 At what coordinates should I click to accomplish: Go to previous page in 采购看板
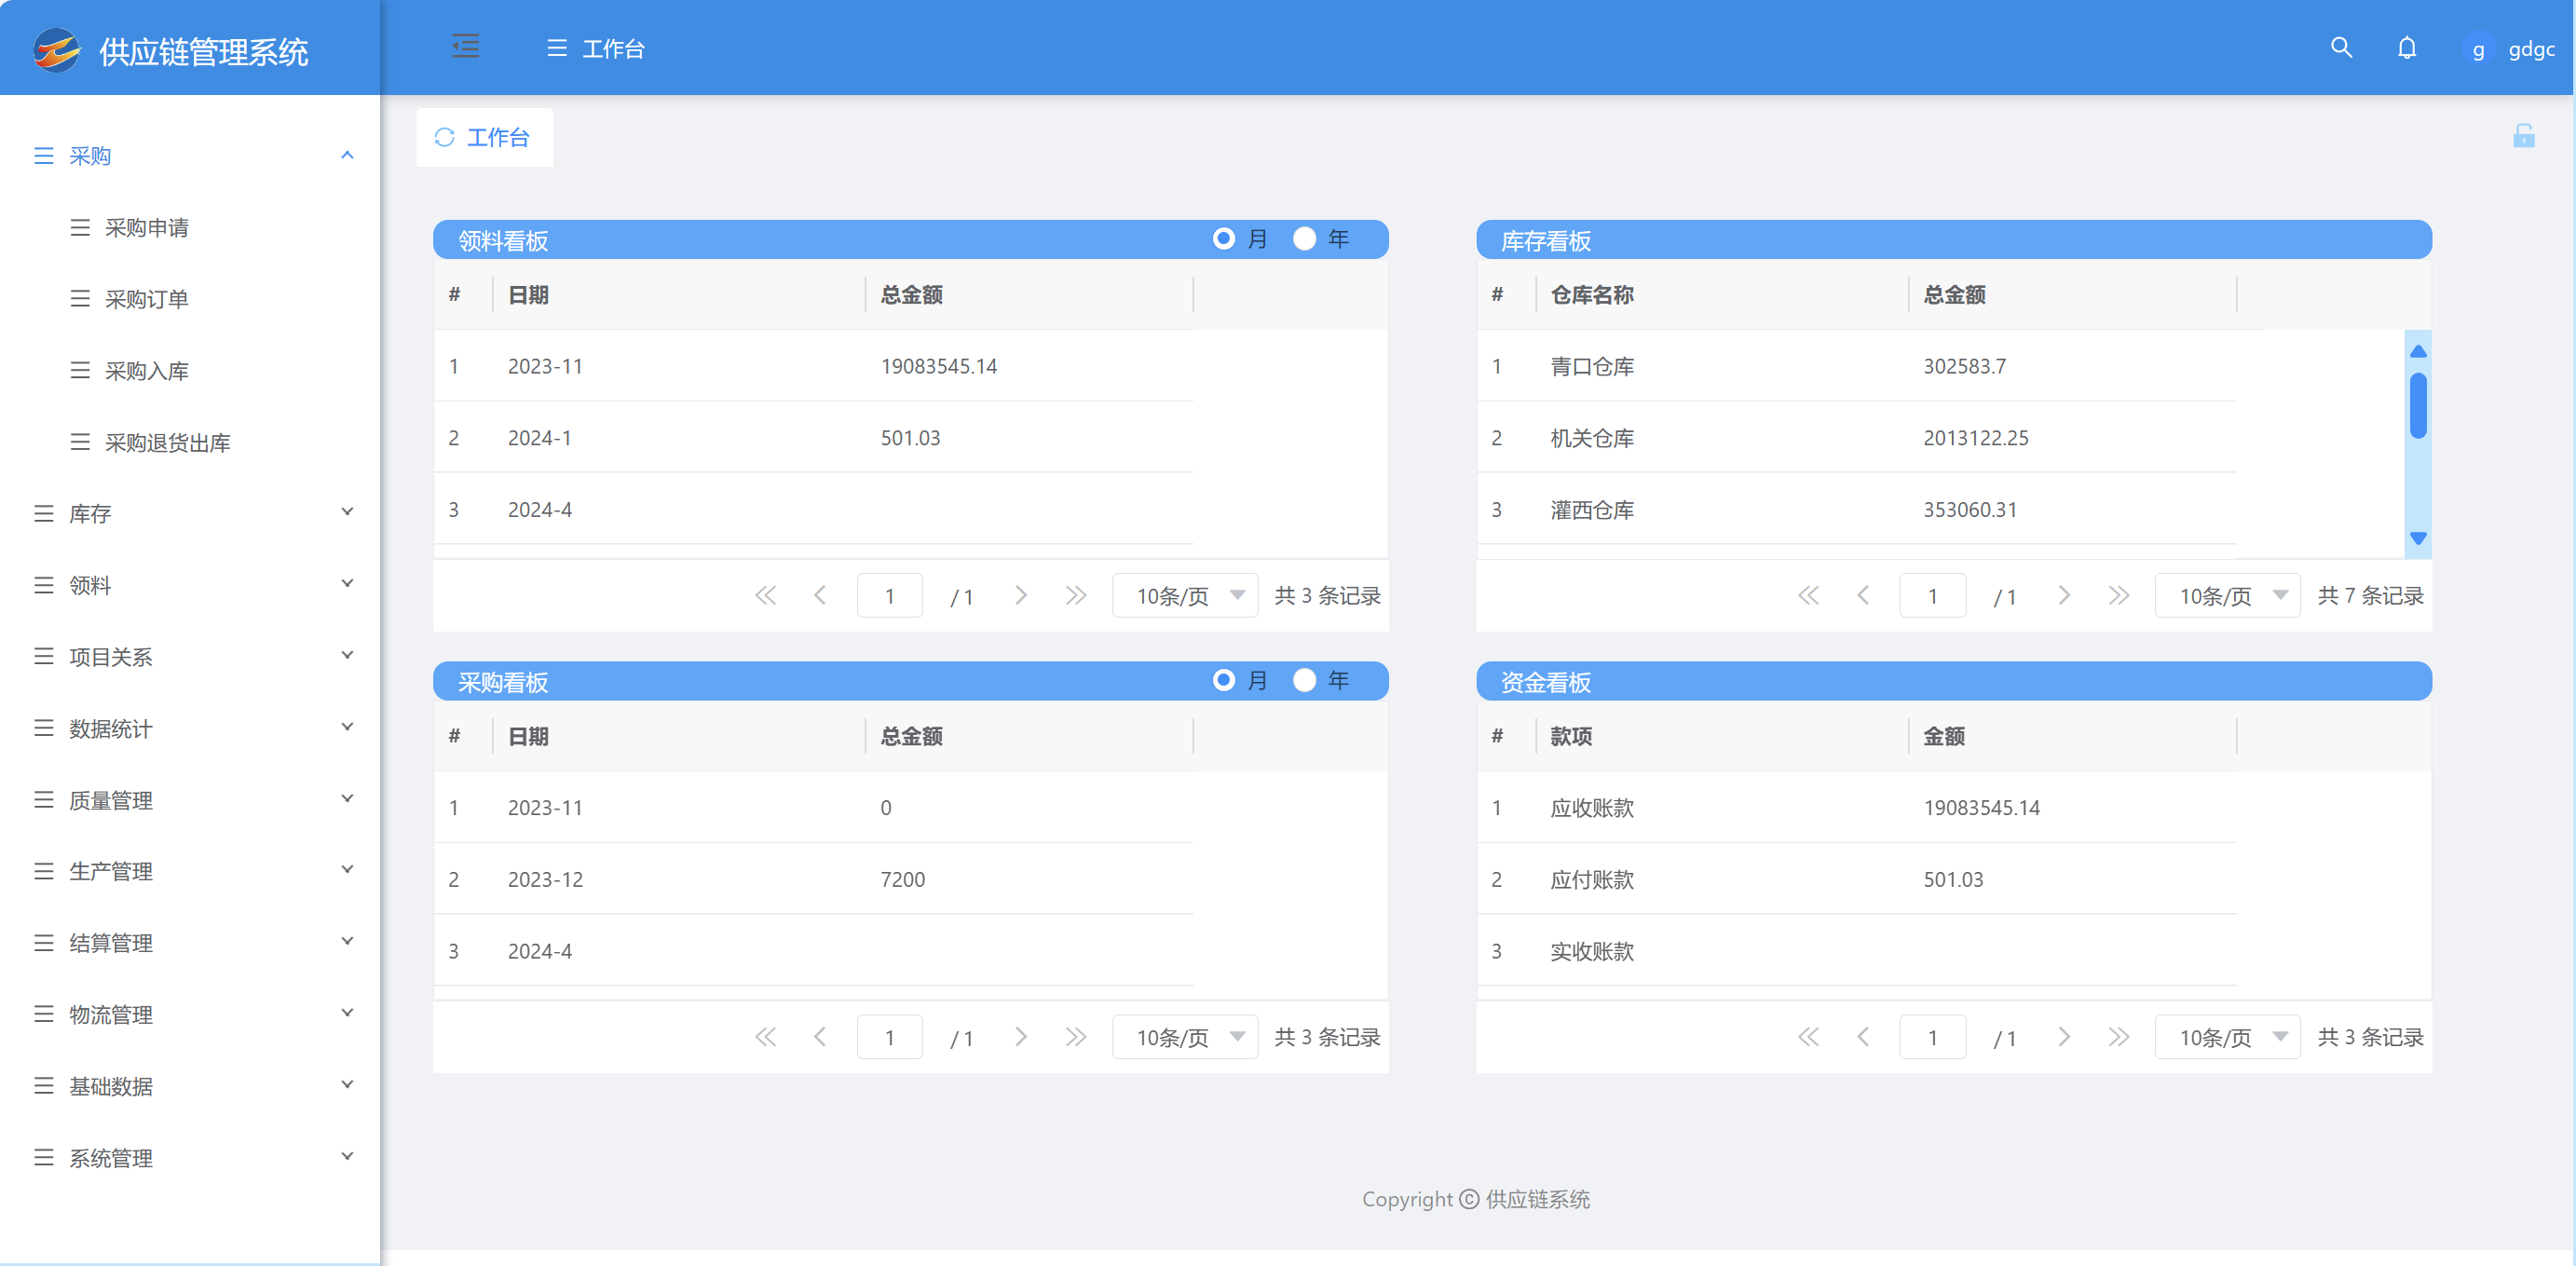820,1037
